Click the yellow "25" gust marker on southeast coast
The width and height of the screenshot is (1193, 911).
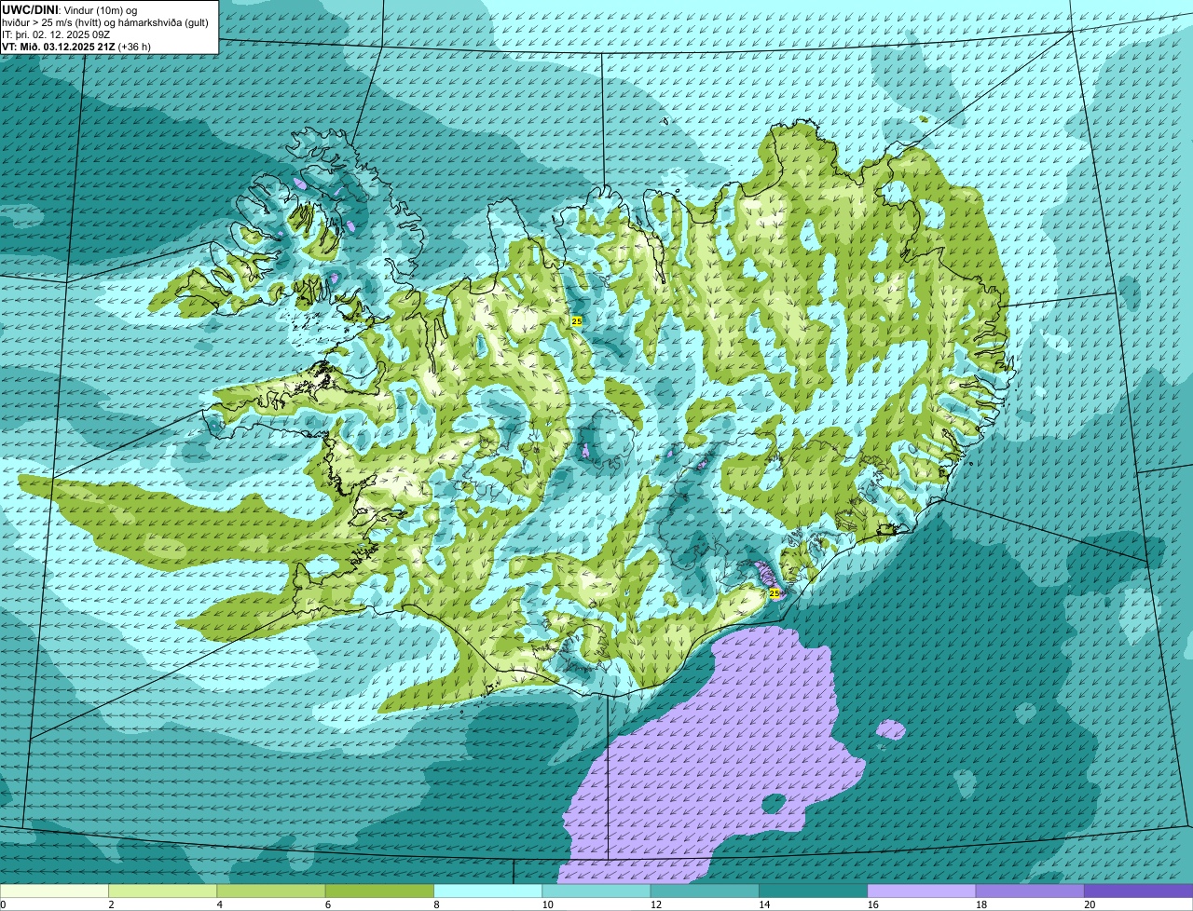[774, 592]
